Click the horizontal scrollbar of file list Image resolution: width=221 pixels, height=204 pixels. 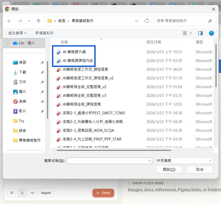pyautogui.click(x=114, y=150)
